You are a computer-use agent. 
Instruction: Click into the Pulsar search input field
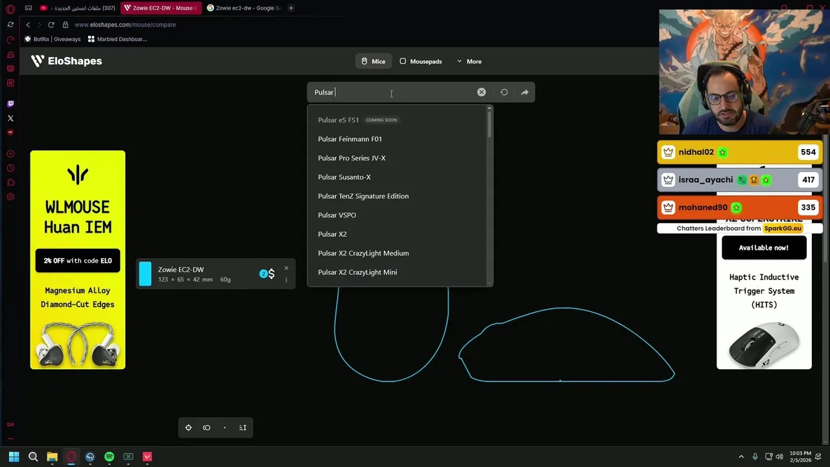(392, 92)
